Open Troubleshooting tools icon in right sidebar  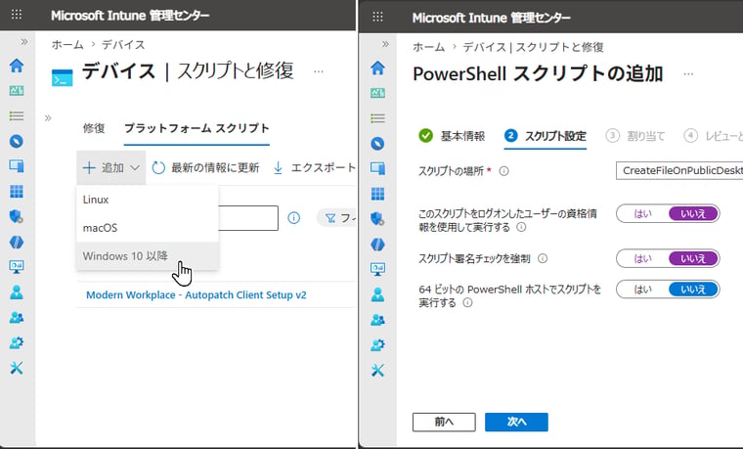pos(377,371)
